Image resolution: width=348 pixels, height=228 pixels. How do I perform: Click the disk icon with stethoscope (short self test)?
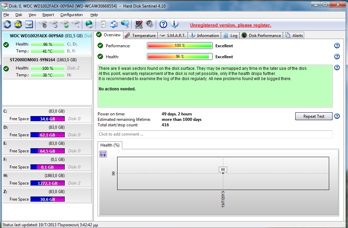tap(43, 24)
